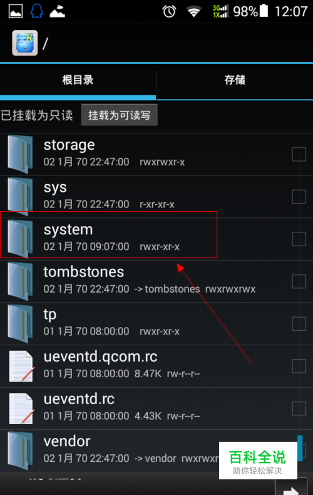Image resolution: width=313 pixels, height=495 pixels.
Task: Tap the arrow button at bottom right
Action: tap(291, 487)
